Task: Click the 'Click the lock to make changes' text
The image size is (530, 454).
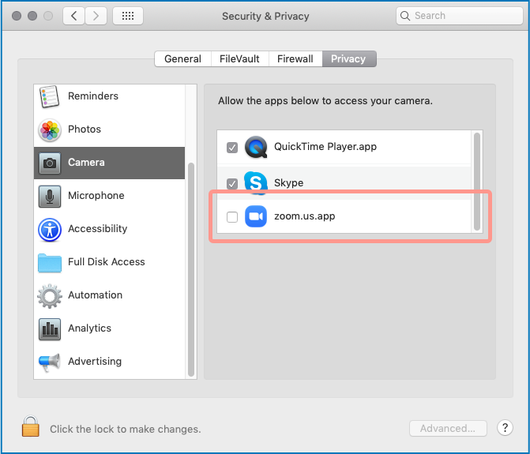Action: (126, 429)
